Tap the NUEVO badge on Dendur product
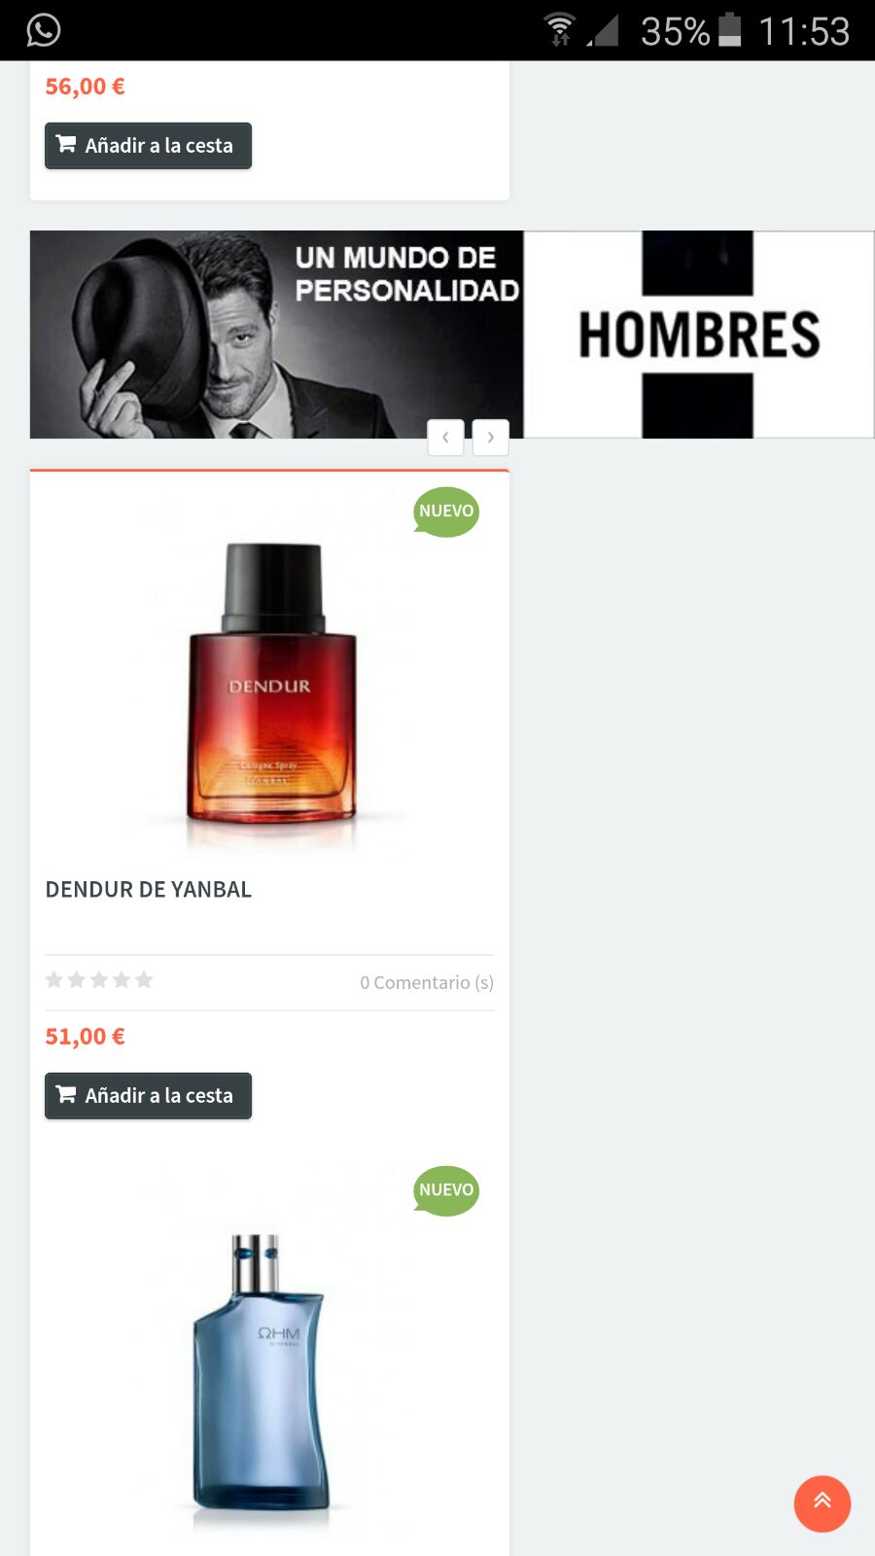 446,512
